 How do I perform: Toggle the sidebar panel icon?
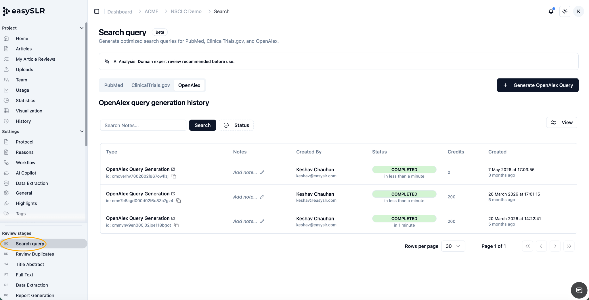click(97, 11)
